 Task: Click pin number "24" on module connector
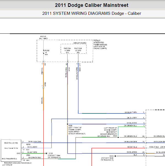143,136
